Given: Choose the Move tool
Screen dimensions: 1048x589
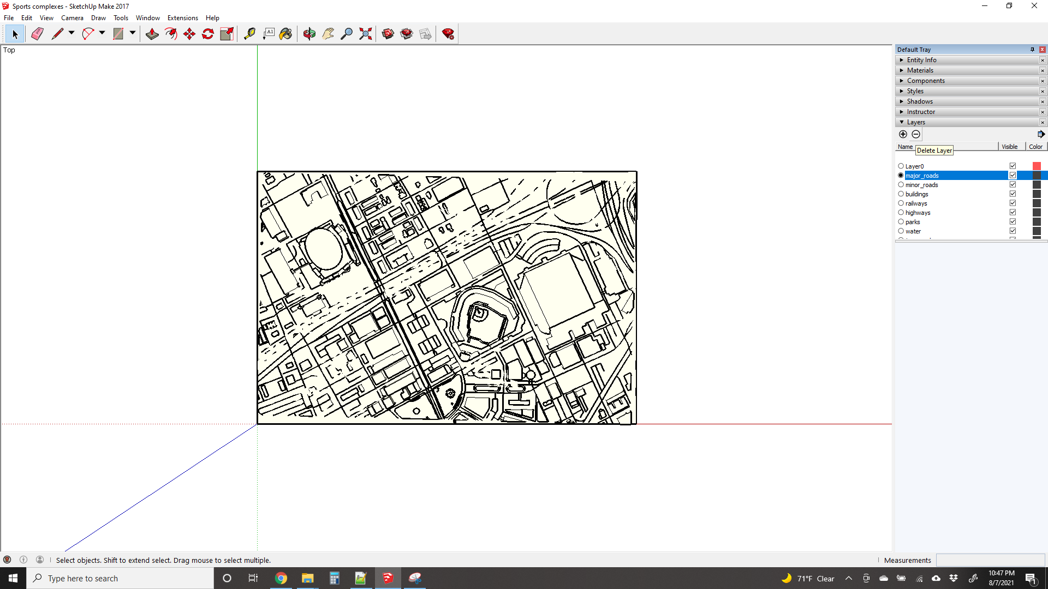Looking at the screenshot, I should (189, 34).
